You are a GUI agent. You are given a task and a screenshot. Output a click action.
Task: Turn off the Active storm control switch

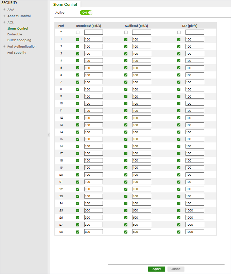pos(86,13)
